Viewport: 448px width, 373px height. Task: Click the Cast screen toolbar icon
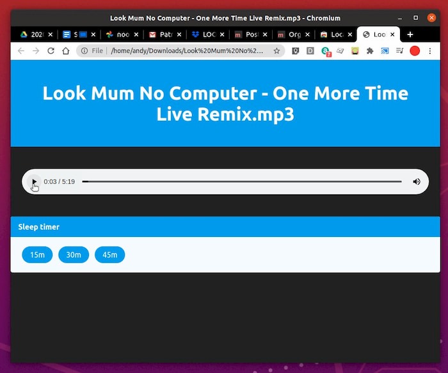385,50
